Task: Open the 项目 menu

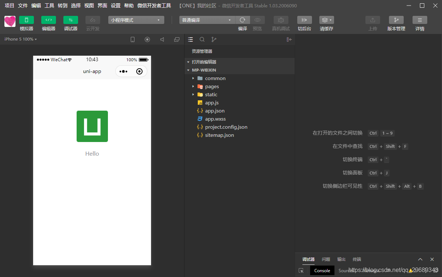Action: tap(10, 6)
